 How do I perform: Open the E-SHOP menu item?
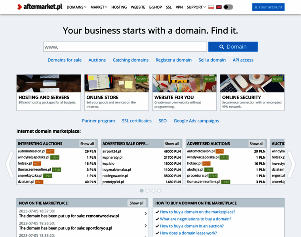tap(156, 7)
